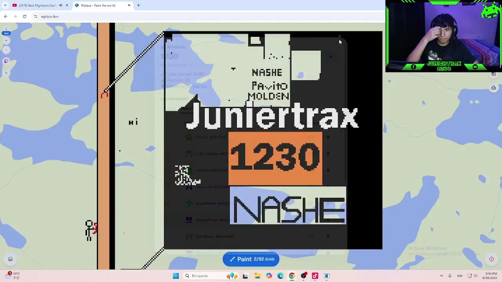Center map with the red location target icon
The height and width of the screenshot is (282, 502).
point(491,259)
